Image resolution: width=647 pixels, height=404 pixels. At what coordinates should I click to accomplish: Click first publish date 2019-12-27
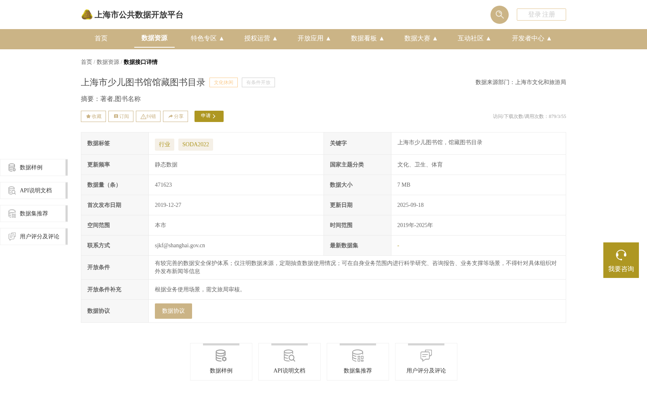(x=168, y=205)
